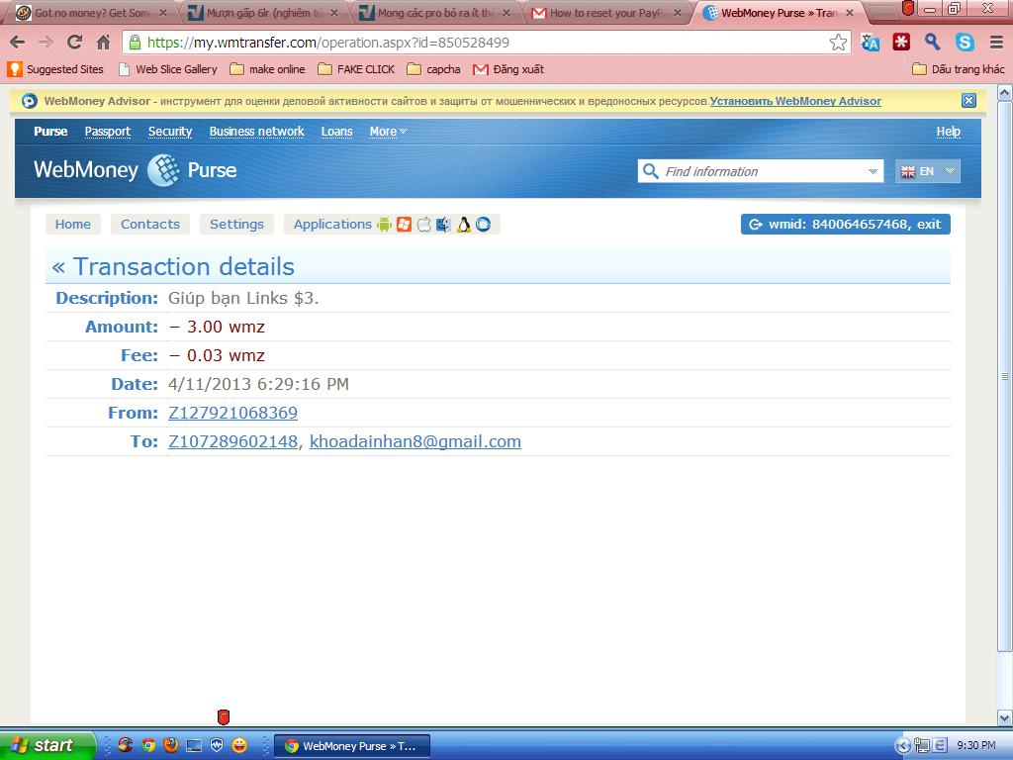Click the WebMoney Advisor banner icon
Screen dimensions: 1013x760
pyautogui.click(x=29, y=101)
